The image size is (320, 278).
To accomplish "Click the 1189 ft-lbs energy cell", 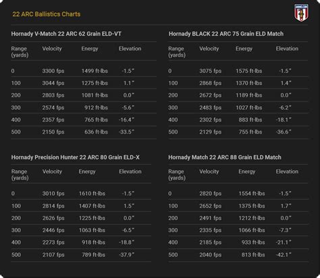I will coord(249,95).
